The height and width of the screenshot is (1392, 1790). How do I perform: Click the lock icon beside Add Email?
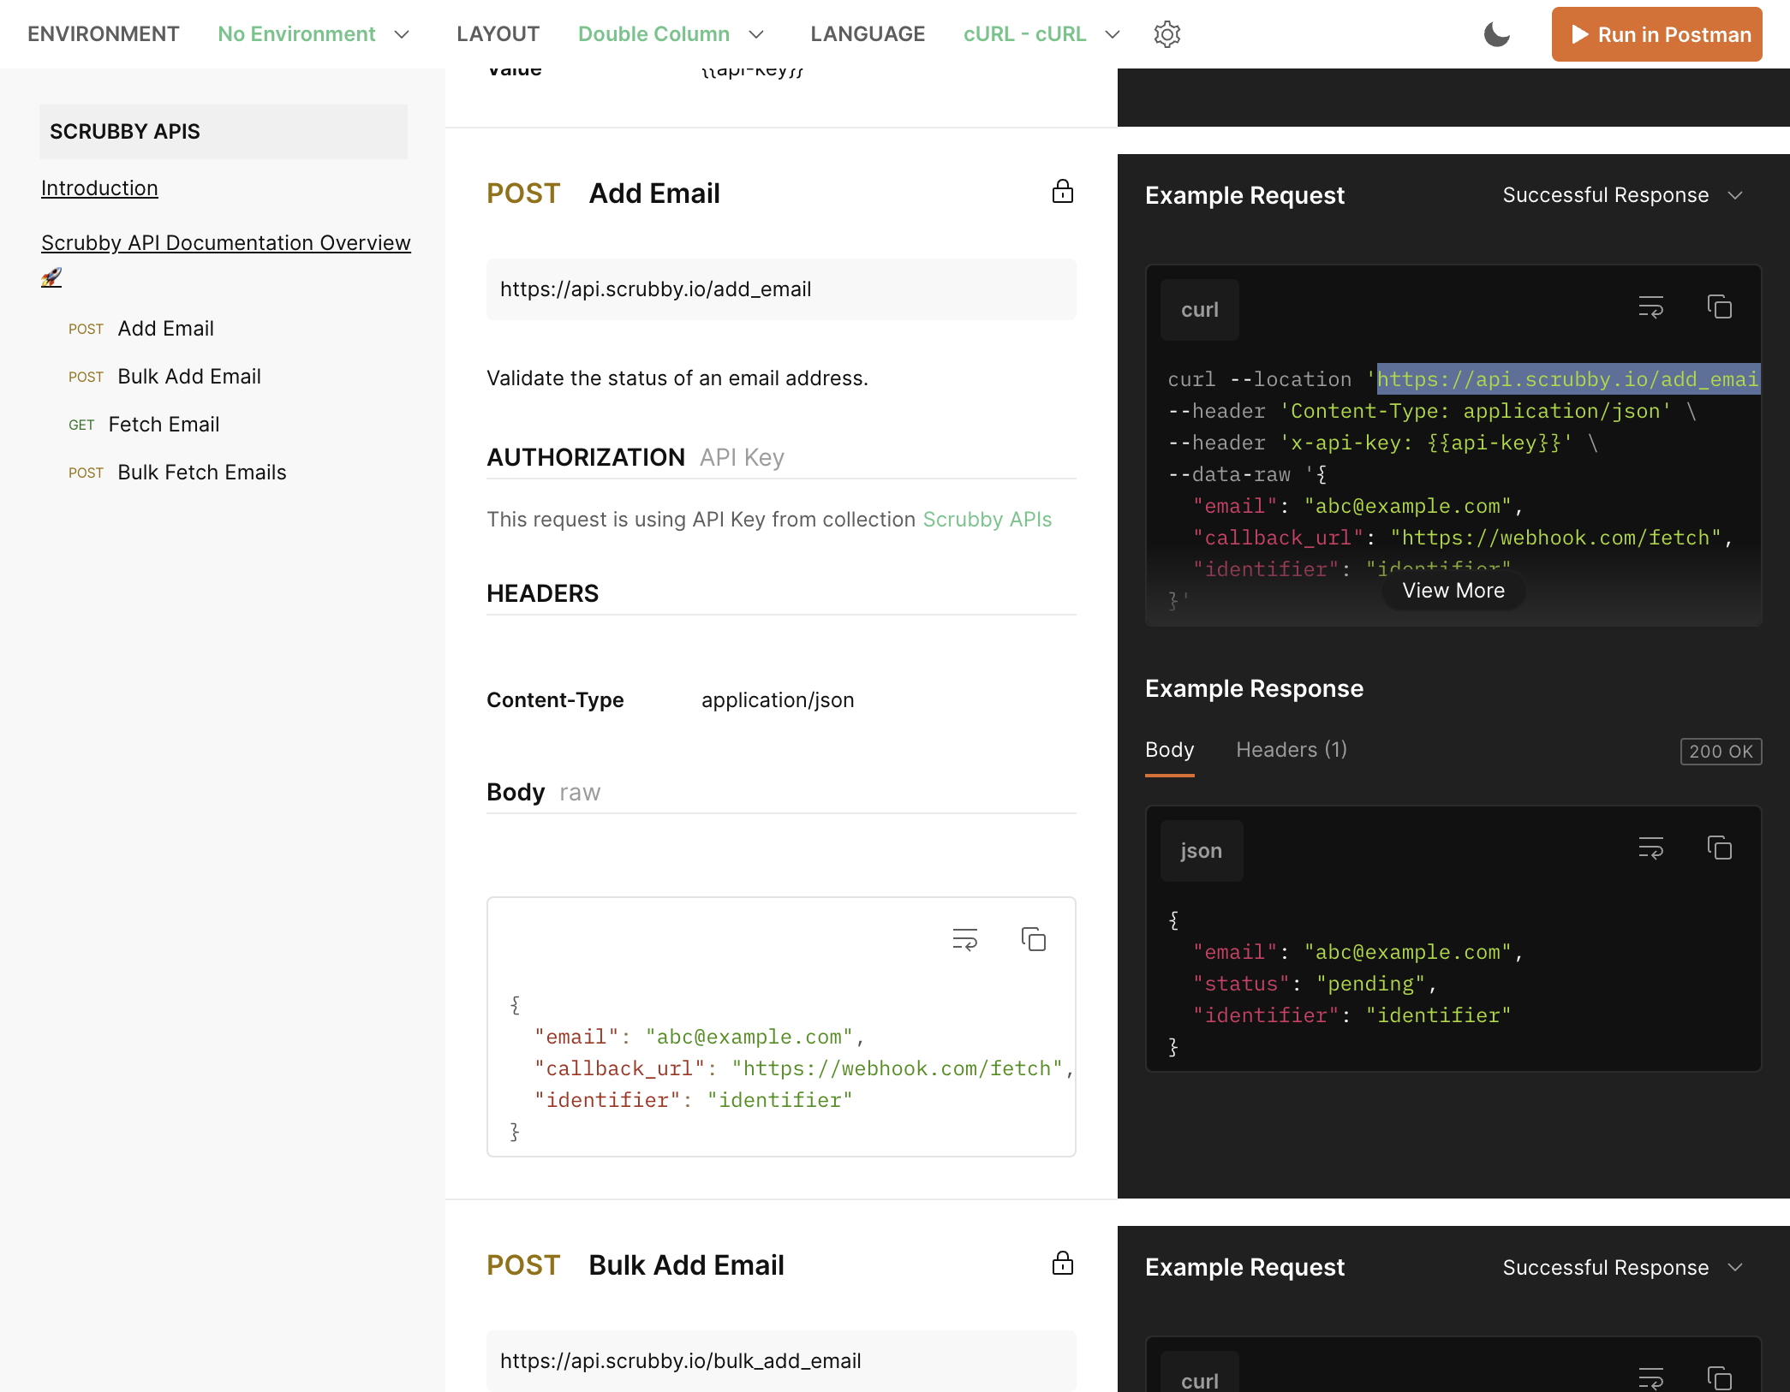1062,192
